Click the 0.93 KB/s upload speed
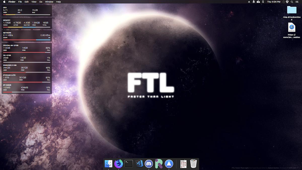 [x=45, y=35]
